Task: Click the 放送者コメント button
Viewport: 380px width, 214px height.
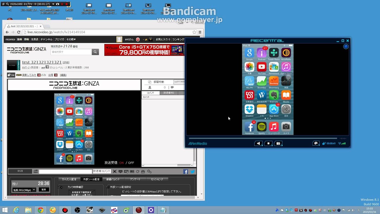Action: (x=102, y=171)
